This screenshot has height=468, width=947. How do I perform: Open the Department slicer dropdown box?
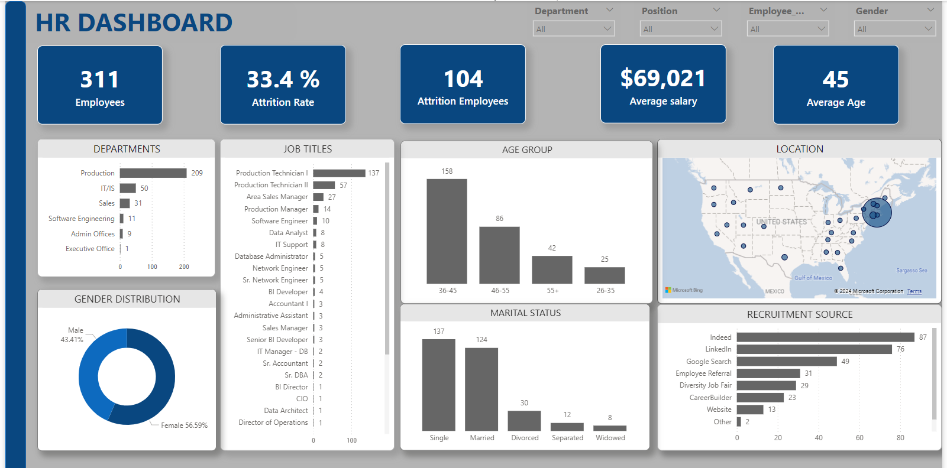coord(573,28)
